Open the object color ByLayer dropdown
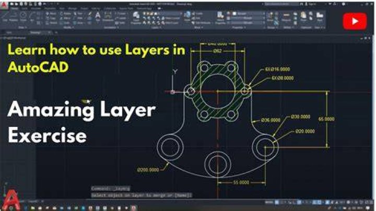 click(250, 14)
